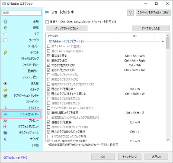Image resolution: width=173 pixels, height=163 pixels.
Task: Open QTTabBar ver 1040 link
Action: coord(16,157)
